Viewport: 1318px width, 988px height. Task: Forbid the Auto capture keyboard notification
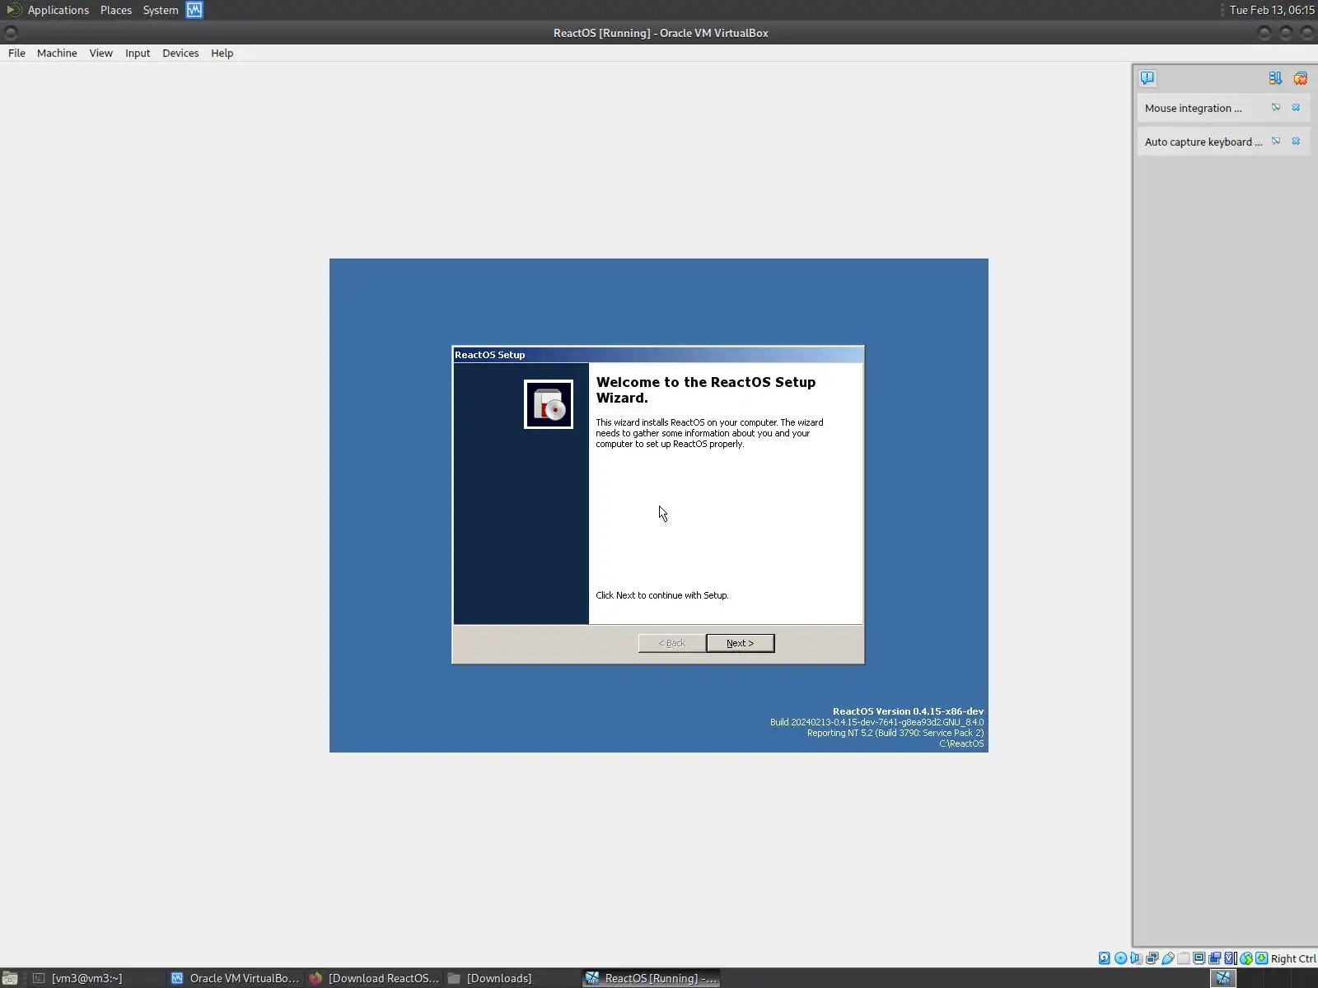(x=1276, y=142)
